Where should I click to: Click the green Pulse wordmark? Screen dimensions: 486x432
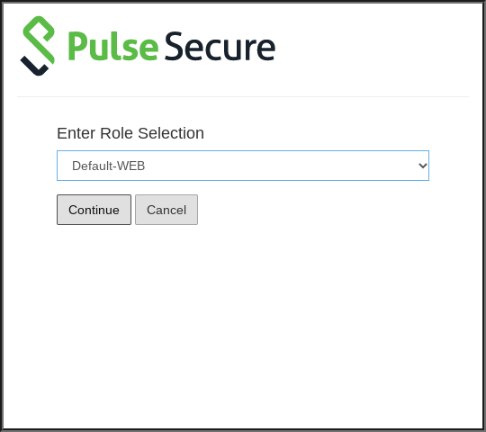(113, 47)
